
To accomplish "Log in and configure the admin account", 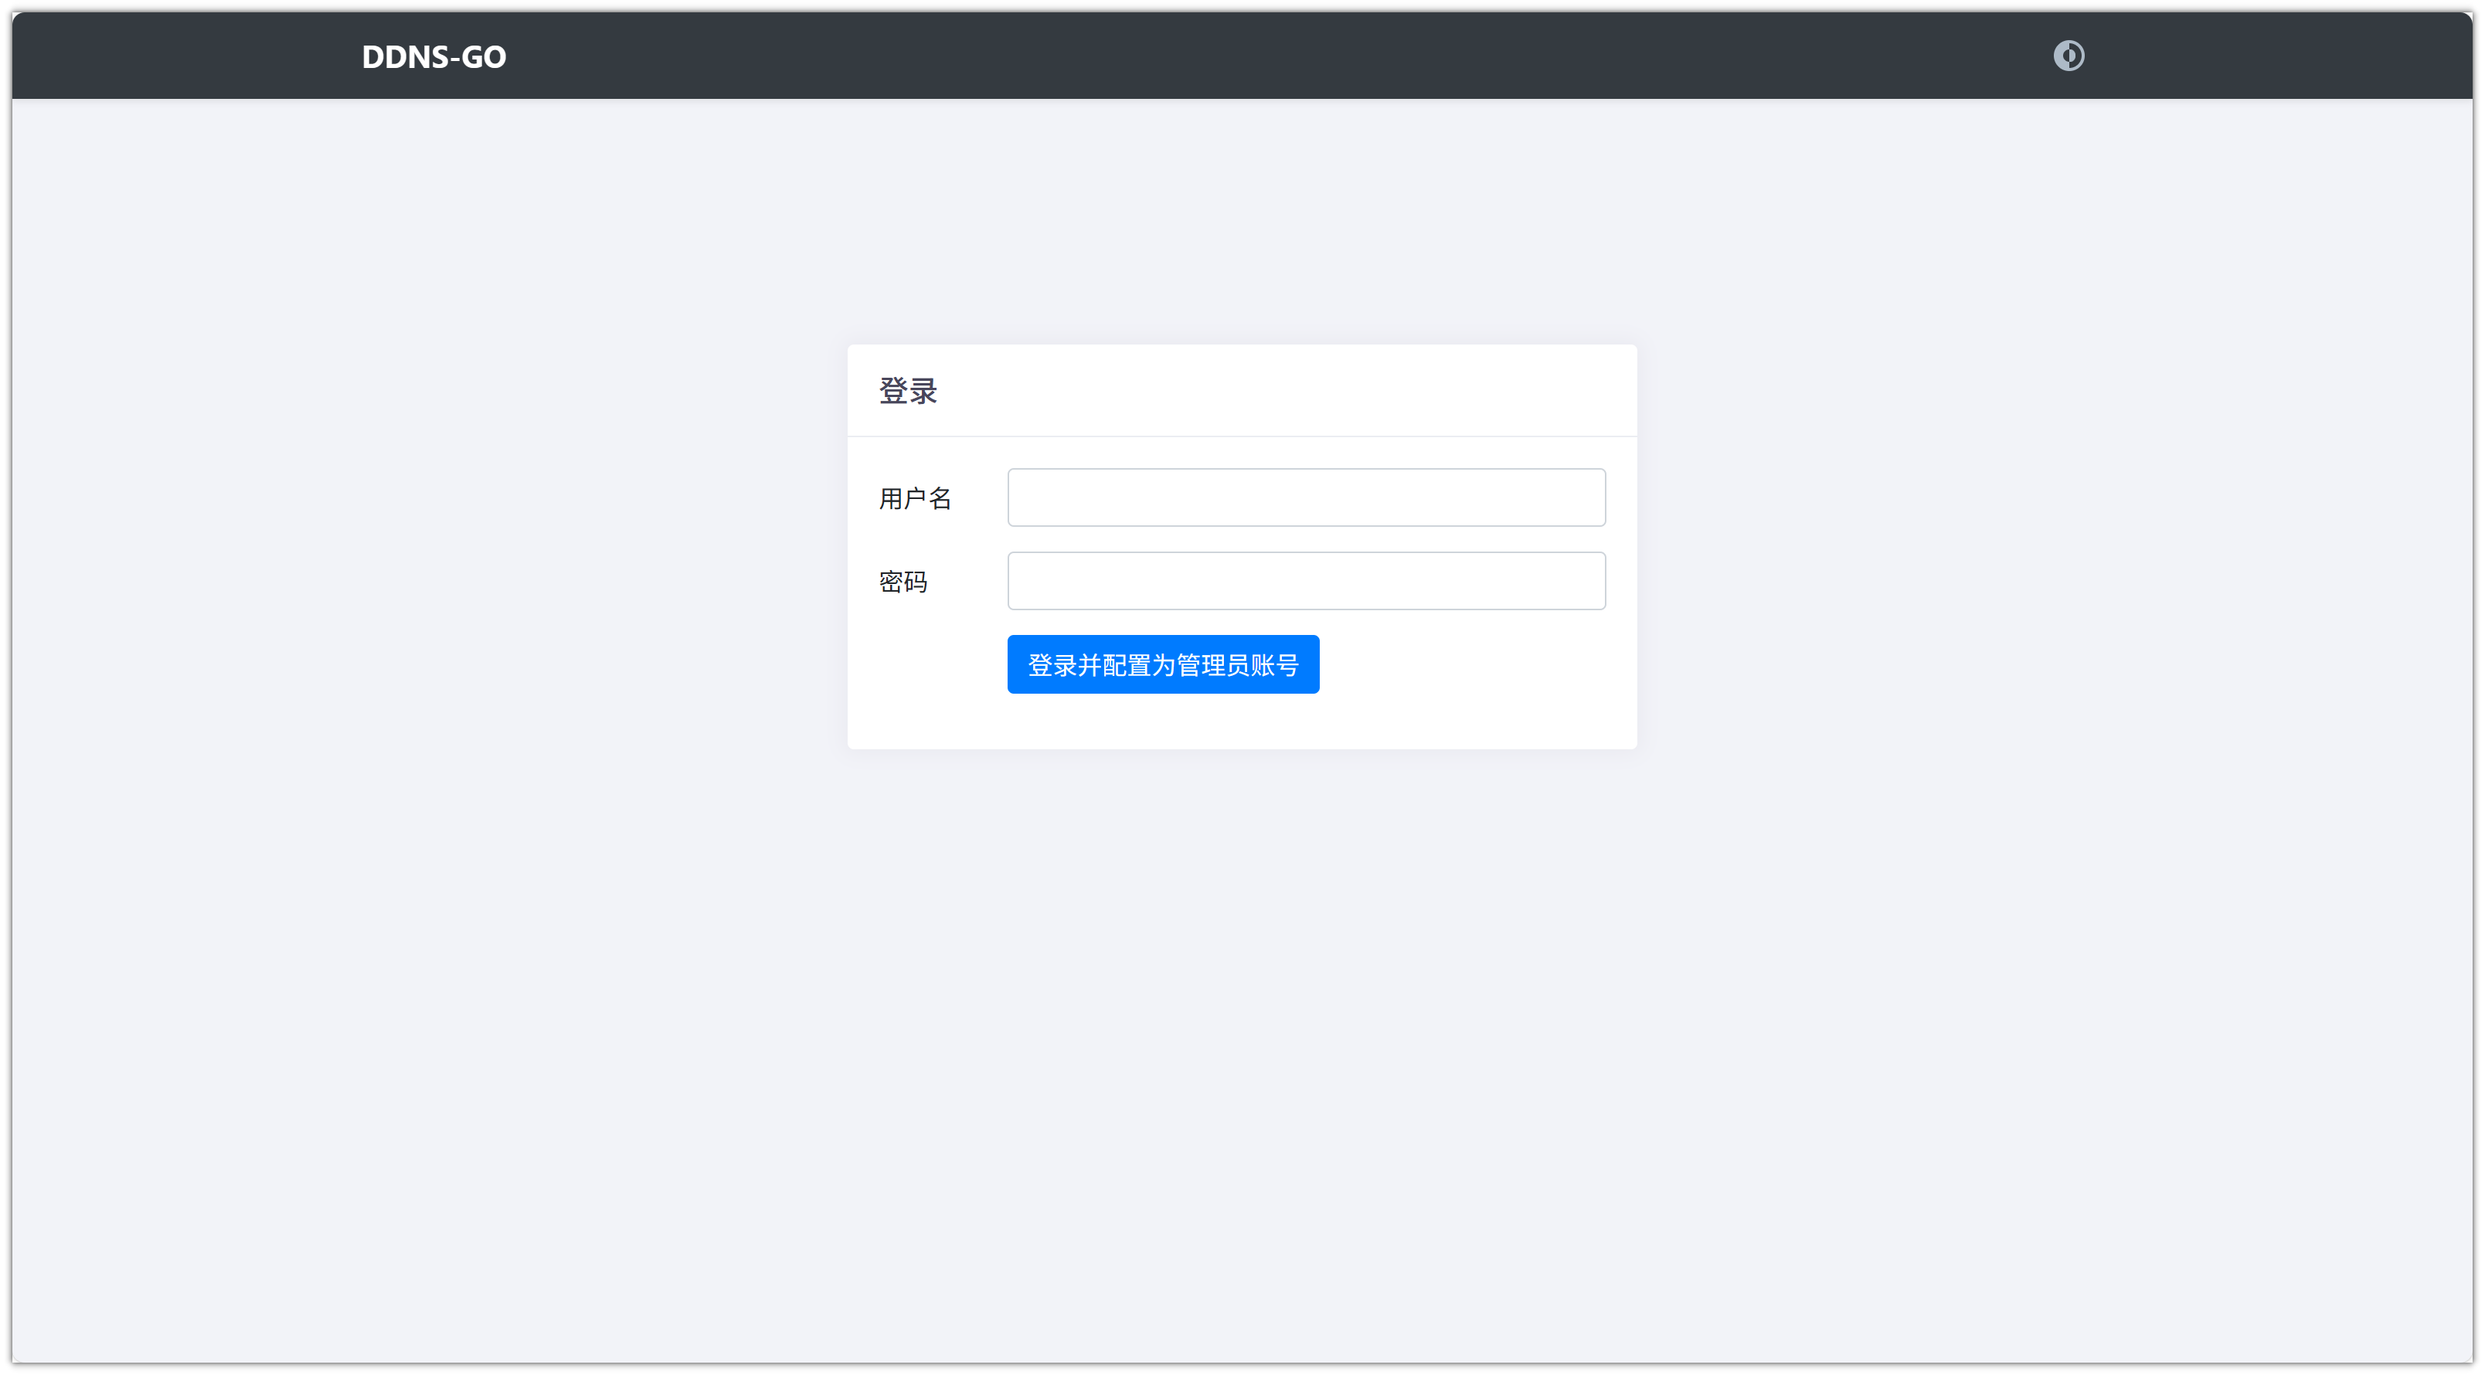I will (1162, 664).
